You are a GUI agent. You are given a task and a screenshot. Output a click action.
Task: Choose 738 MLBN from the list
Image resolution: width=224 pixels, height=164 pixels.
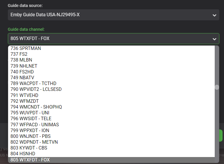point(111,60)
